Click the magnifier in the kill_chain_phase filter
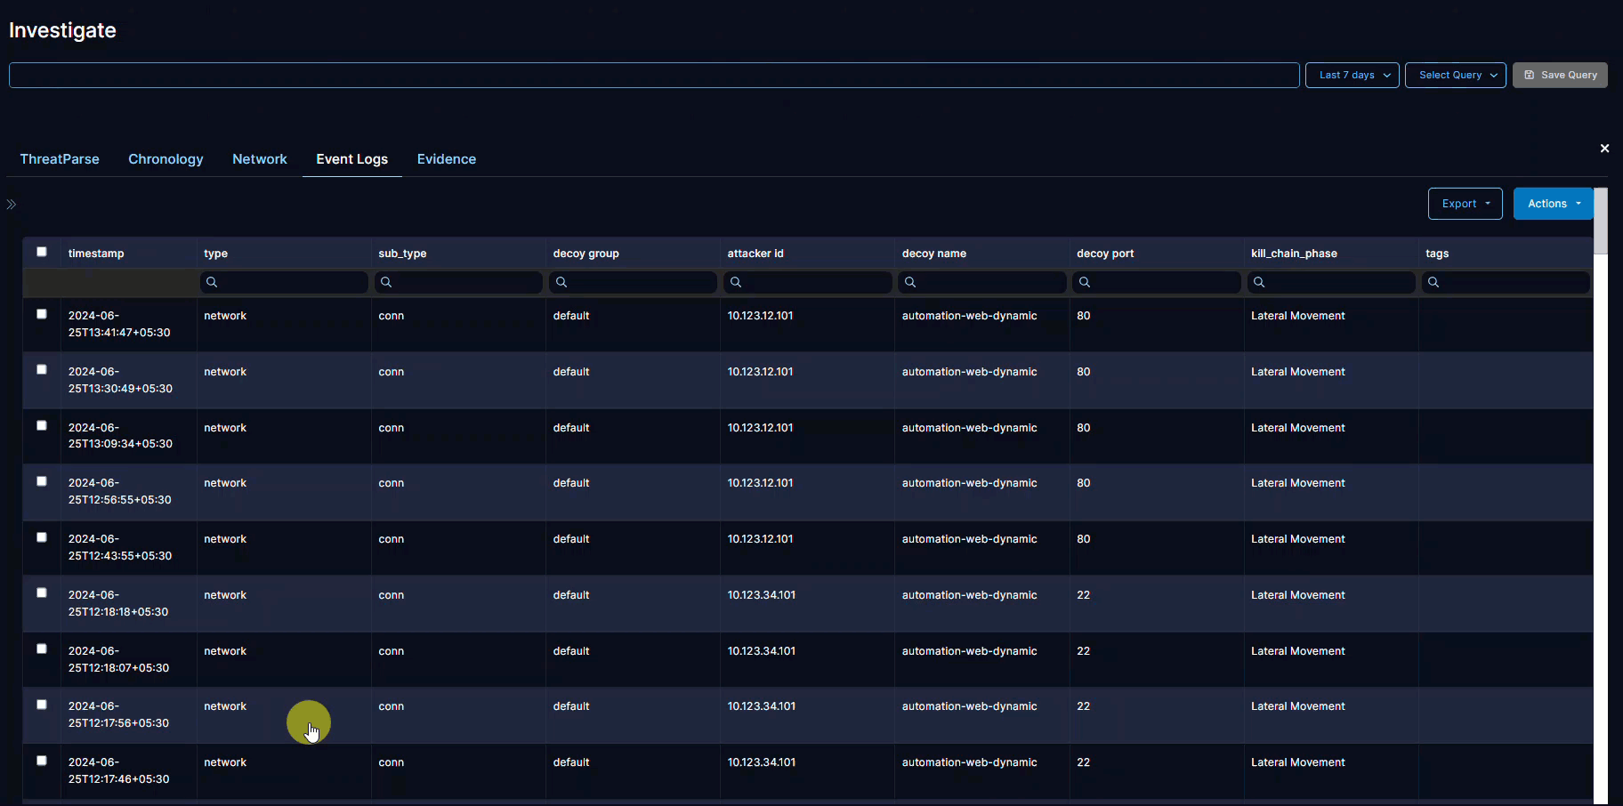Viewport: 1623px width, 806px height. point(1260,281)
